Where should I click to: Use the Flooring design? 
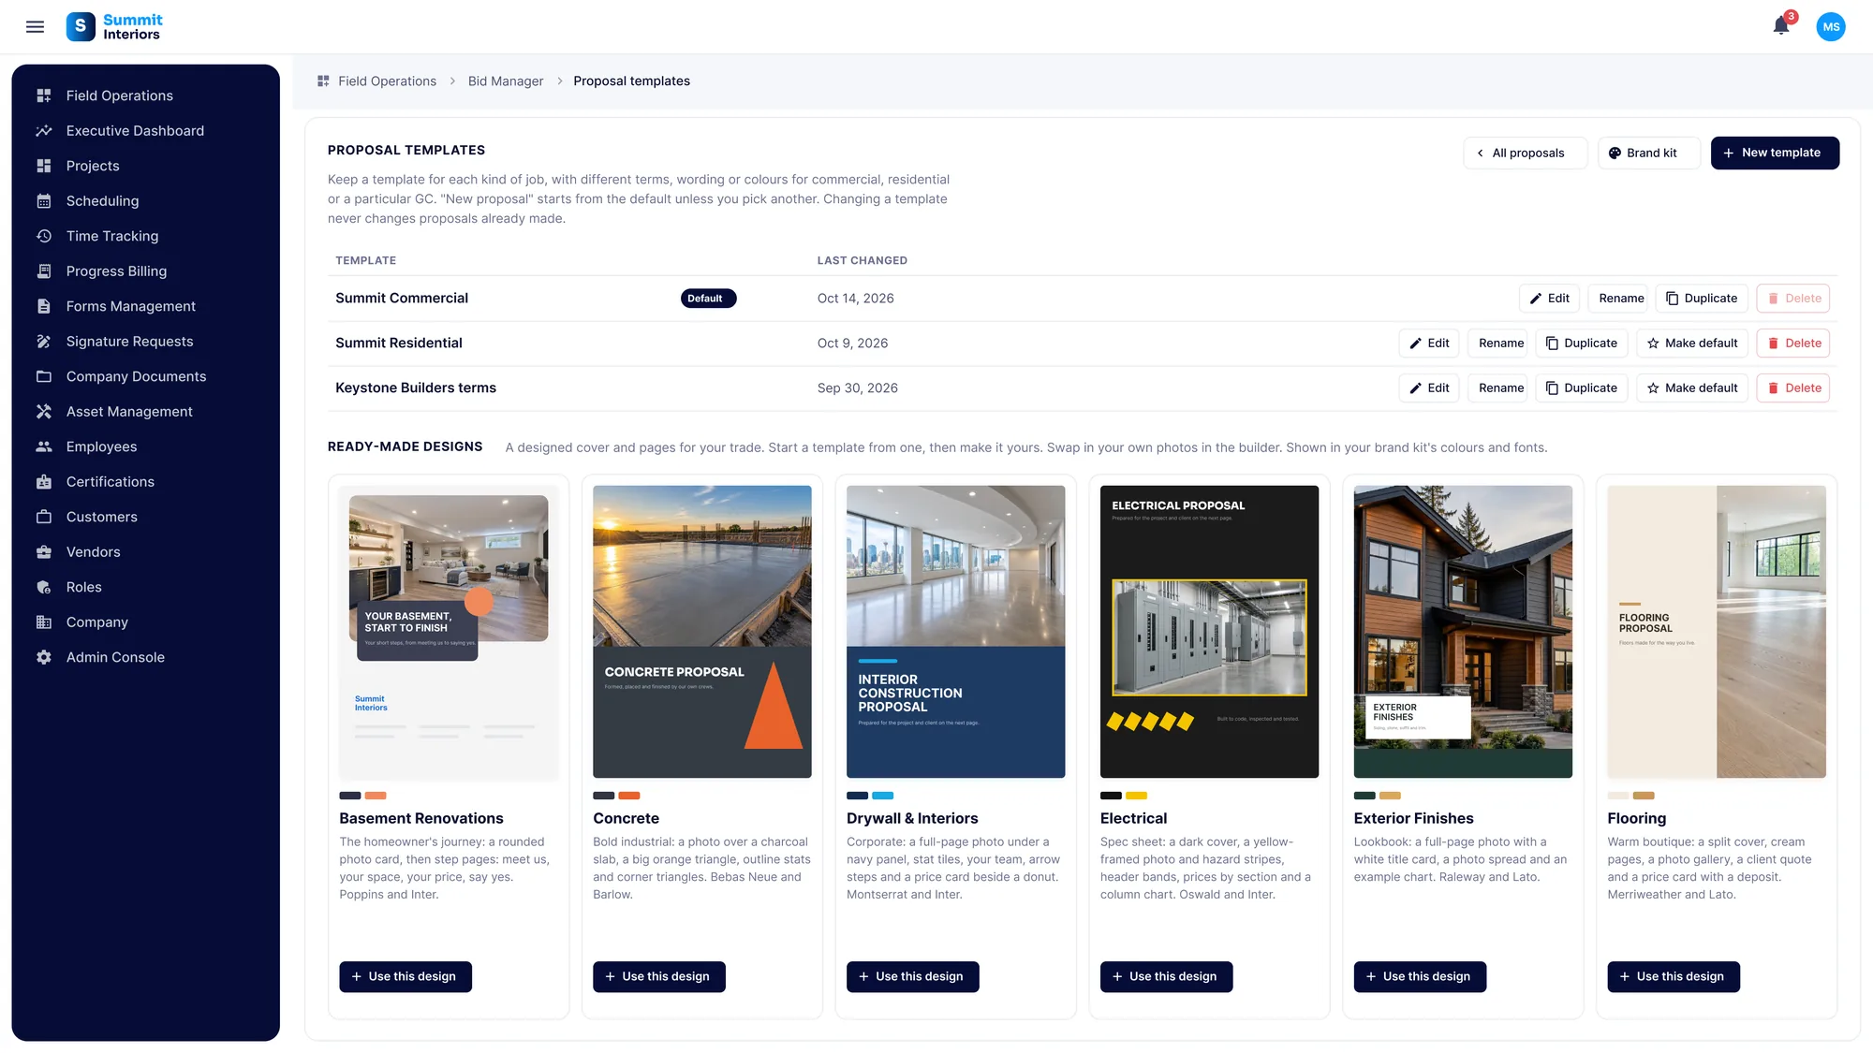click(x=1674, y=976)
